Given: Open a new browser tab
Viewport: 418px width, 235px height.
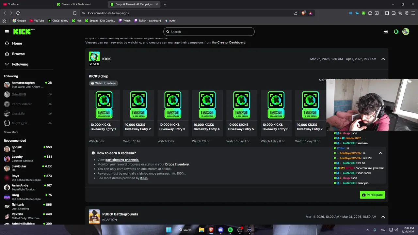Looking at the screenshot, I should (165, 4).
